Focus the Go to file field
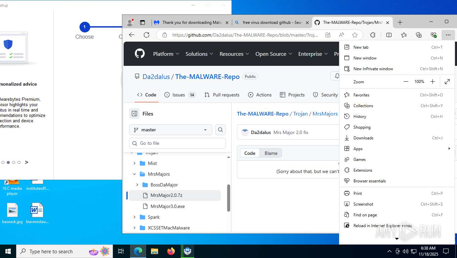Viewport: 457px width, 258px height. (177, 143)
